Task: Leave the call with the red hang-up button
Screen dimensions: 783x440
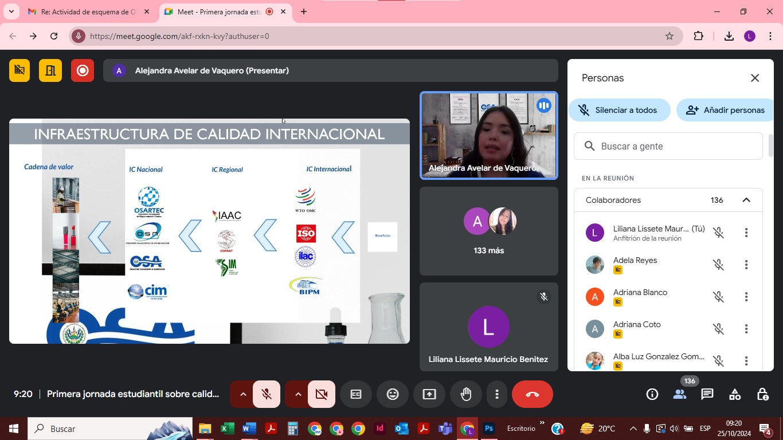Action: (x=533, y=394)
